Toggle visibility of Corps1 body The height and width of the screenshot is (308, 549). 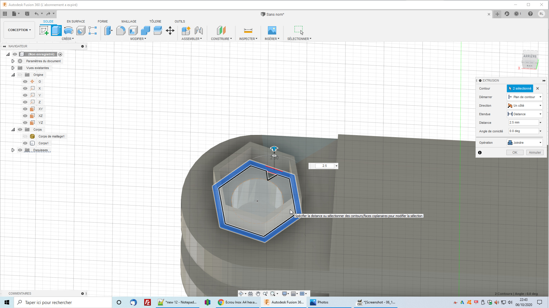[25, 143]
